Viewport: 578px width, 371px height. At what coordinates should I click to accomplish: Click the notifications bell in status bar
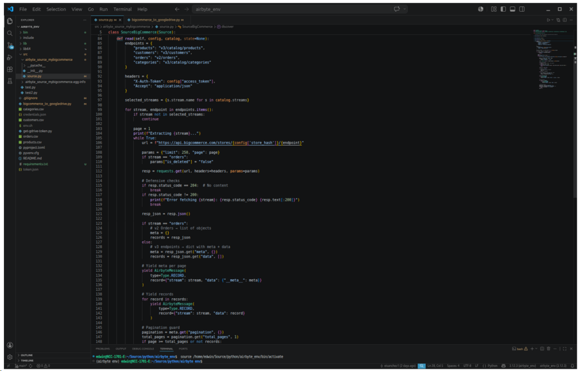click(x=572, y=366)
